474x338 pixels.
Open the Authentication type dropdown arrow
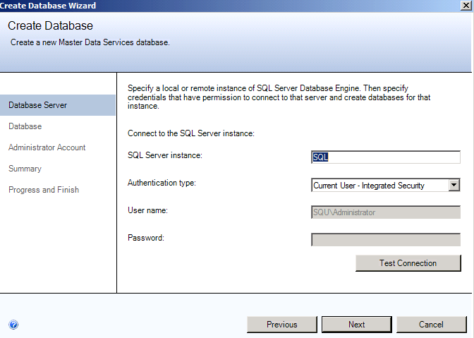click(454, 185)
